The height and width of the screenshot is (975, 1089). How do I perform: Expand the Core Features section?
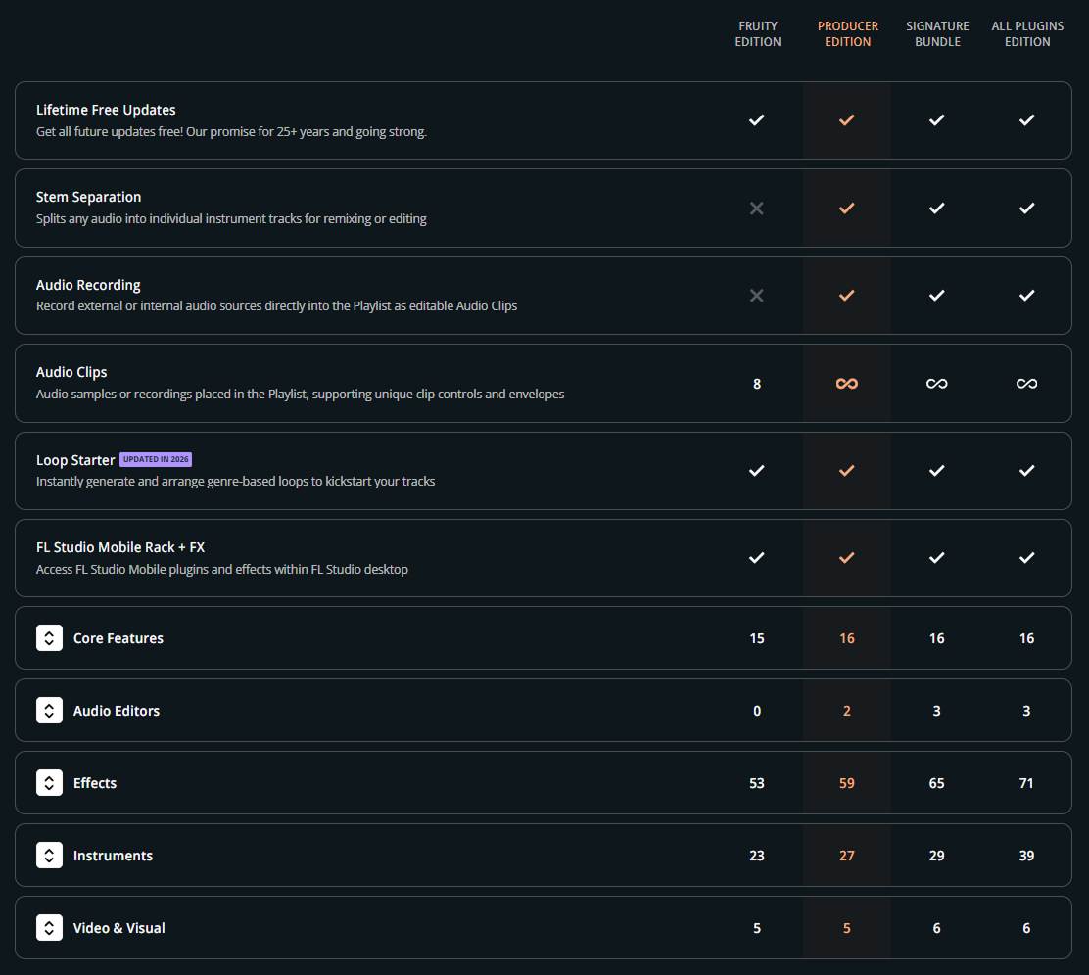click(49, 638)
